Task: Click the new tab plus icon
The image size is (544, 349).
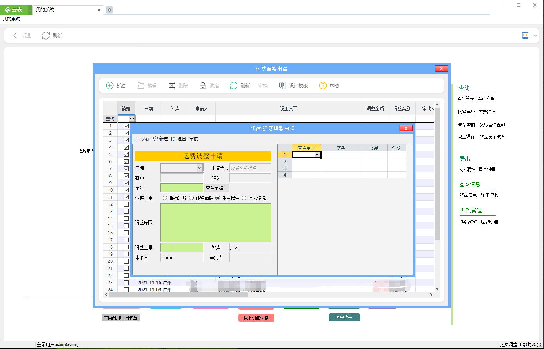Action: [x=109, y=10]
